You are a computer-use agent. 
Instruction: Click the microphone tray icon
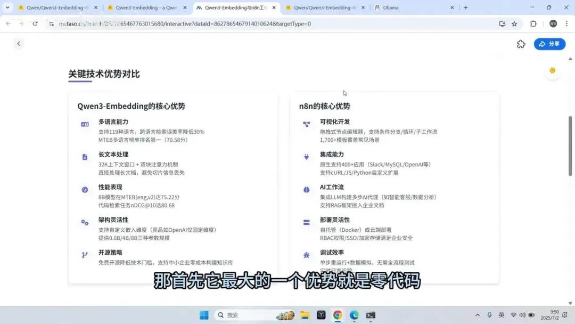click(x=490, y=315)
